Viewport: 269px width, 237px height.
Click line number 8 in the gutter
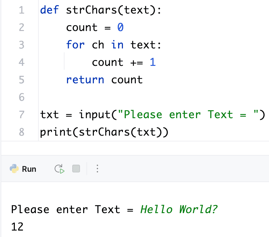click(x=21, y=132)
